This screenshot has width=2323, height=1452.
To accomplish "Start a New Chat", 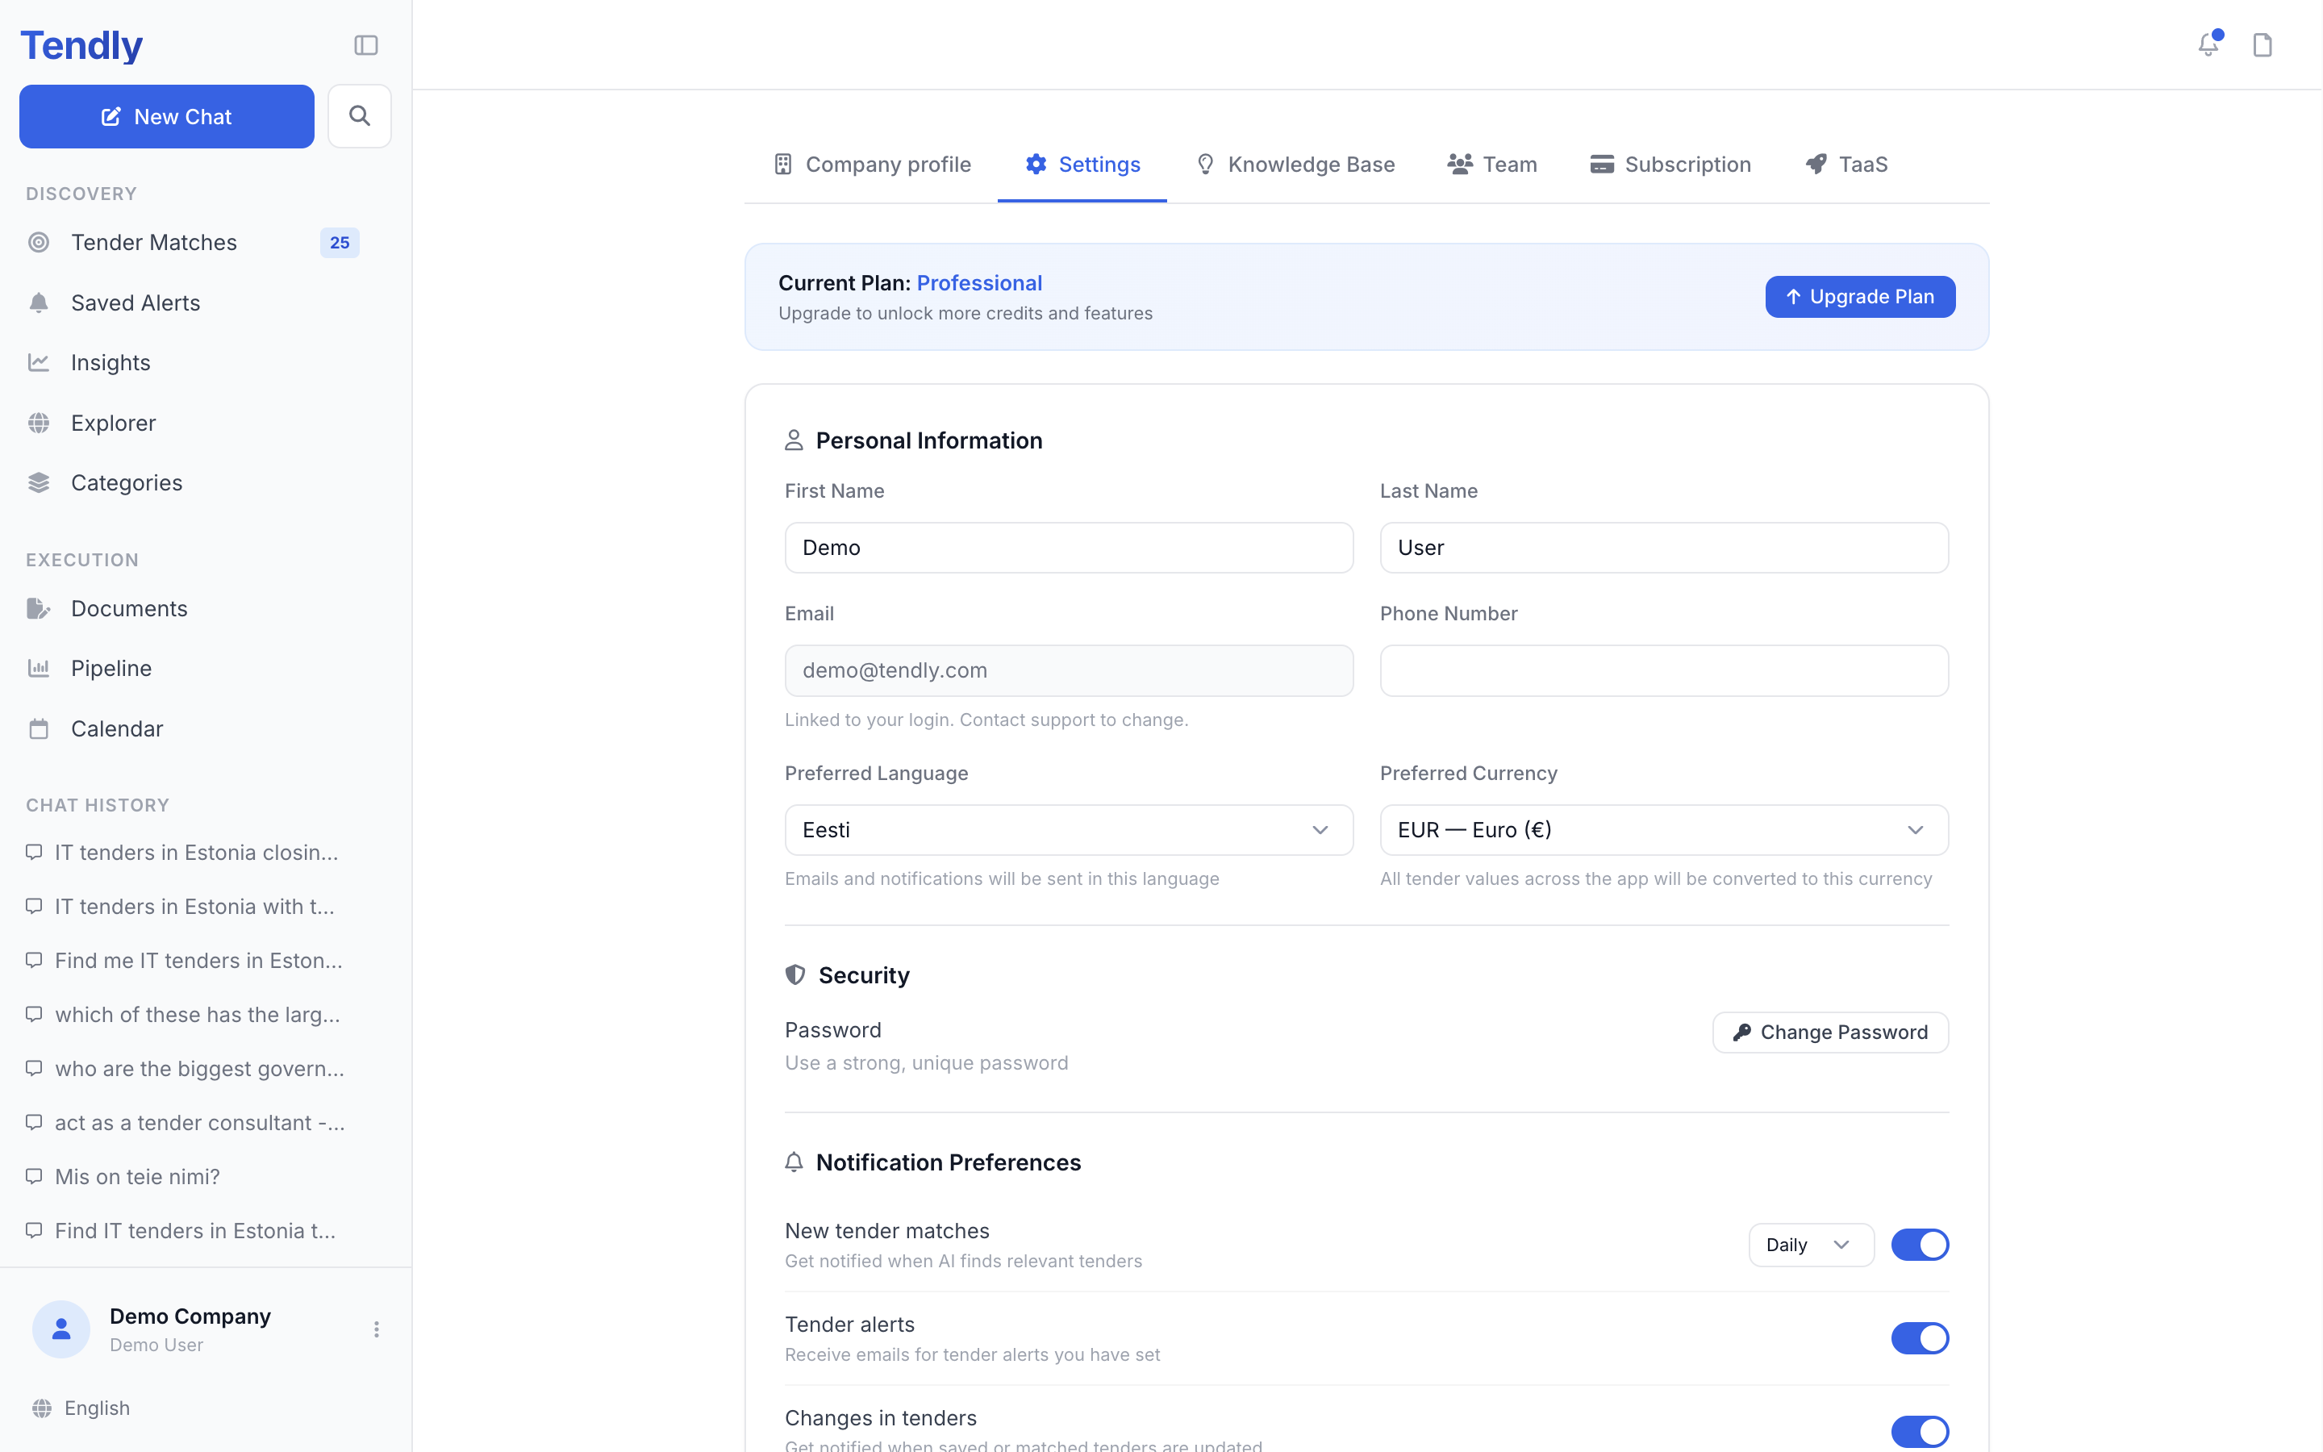I will pos(167,116).
